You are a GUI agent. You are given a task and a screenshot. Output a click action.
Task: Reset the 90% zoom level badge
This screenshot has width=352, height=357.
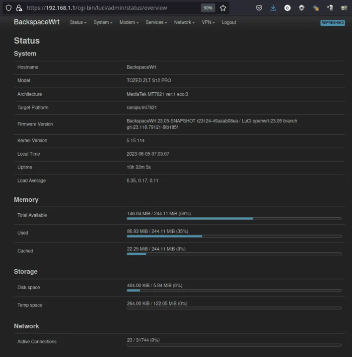208,8
